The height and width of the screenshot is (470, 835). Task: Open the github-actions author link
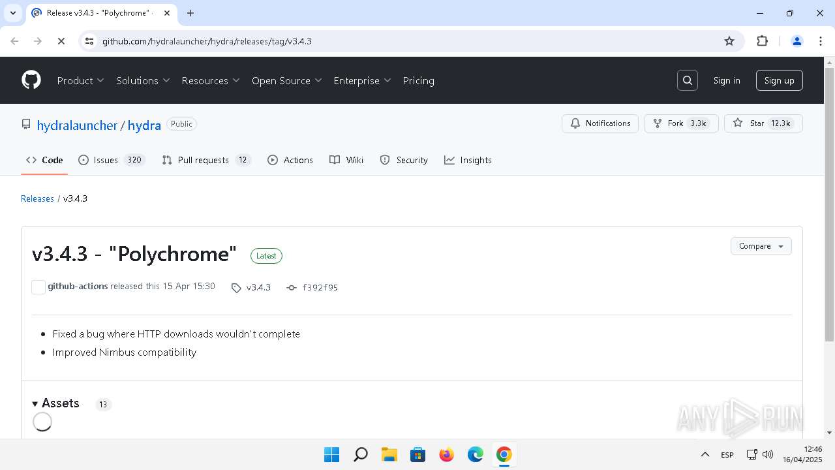(78, 286)
